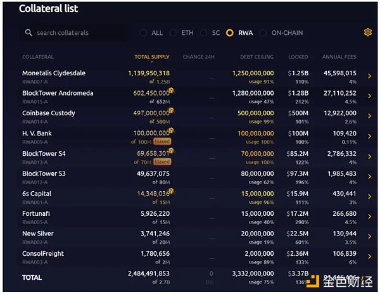Viewport: 380px width, 295px height.
Task: Click the $500M locked value
Action: point(298,113)
